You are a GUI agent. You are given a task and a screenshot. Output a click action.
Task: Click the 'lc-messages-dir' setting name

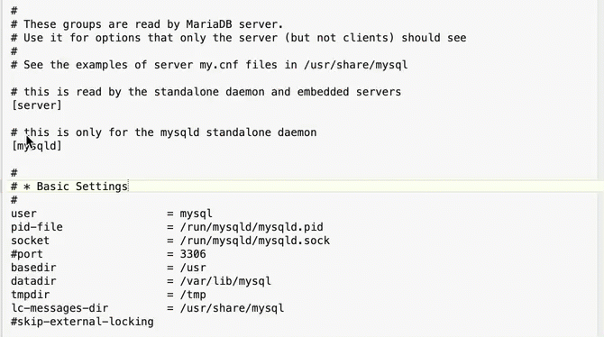point(59,308)
